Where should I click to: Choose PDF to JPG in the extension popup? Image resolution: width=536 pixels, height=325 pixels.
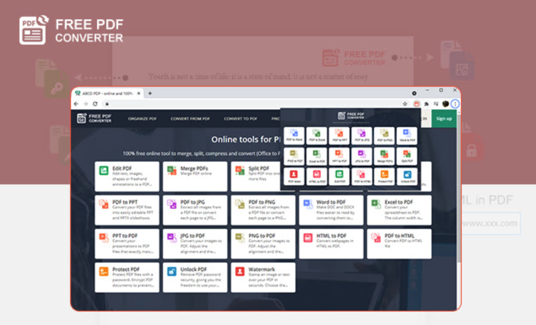362,136
